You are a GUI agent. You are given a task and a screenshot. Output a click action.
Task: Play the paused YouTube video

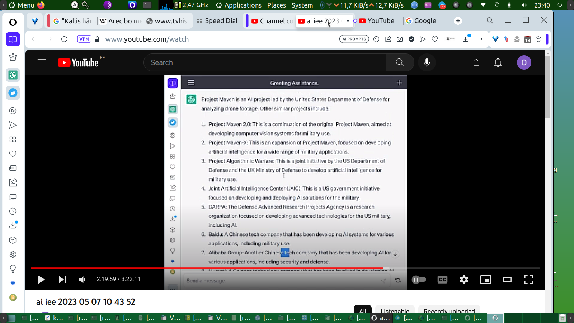click(41, 280)
